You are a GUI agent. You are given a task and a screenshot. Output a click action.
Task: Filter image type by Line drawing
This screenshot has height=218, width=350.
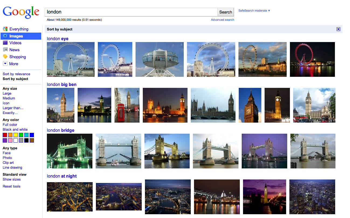pos(12,168)
